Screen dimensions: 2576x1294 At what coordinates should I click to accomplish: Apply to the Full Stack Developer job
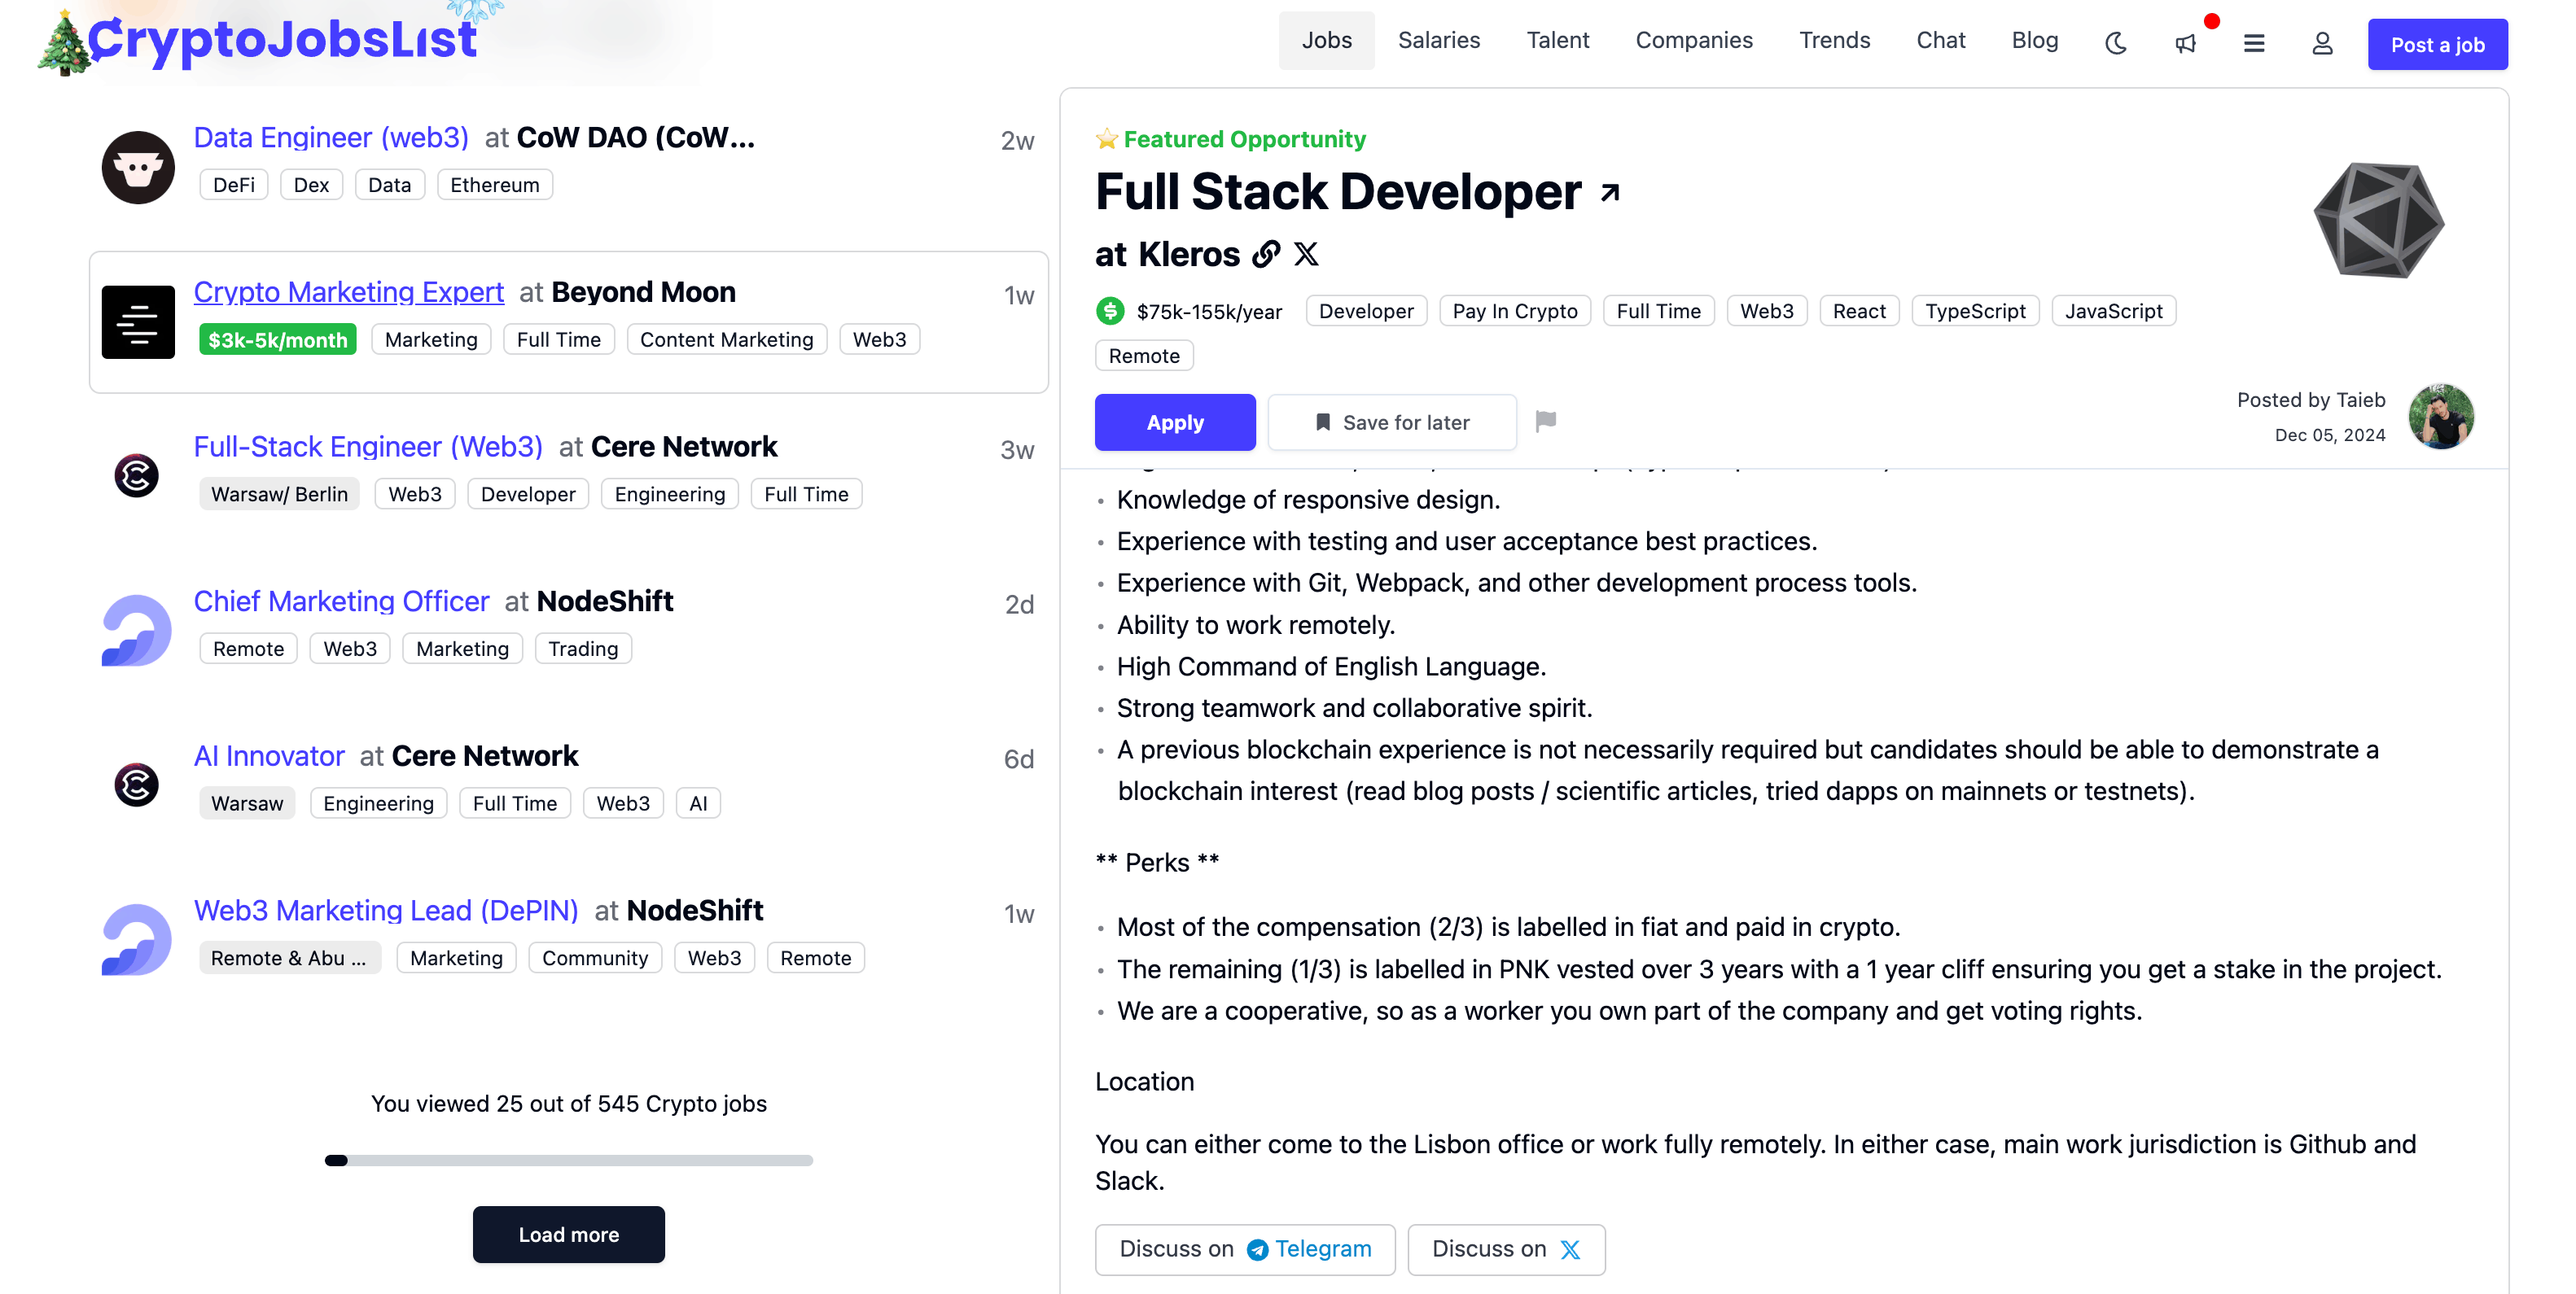1175,422
